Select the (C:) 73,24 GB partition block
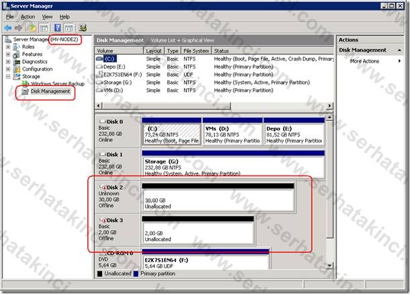The height and width of the screenshot is (294, 410). 171,131
